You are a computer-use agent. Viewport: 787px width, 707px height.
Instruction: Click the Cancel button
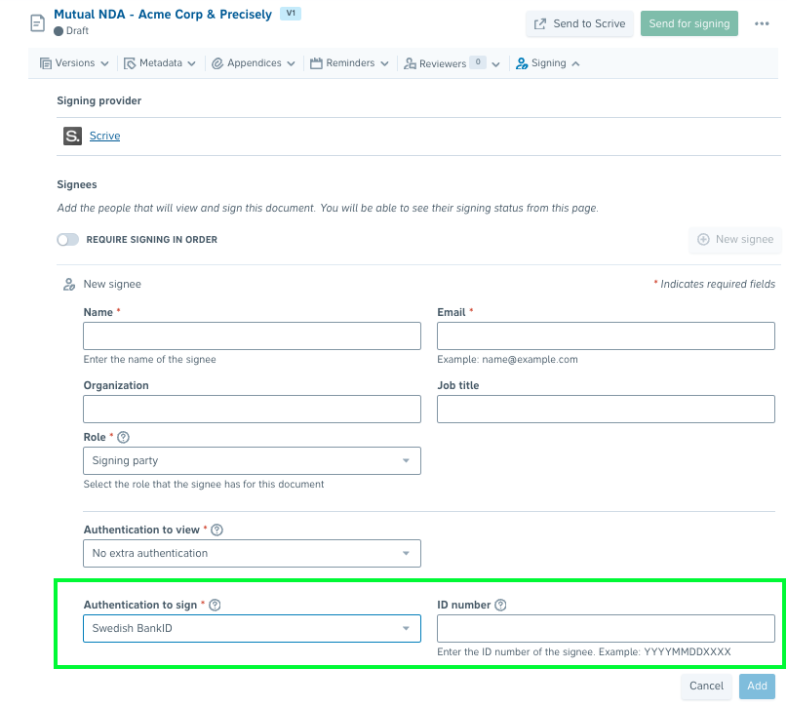pos(706,687)
